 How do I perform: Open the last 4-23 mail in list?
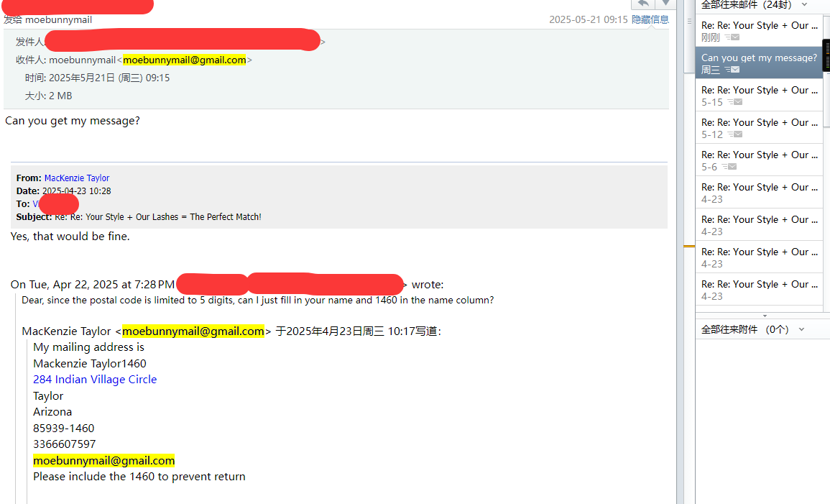pos(759,290)
